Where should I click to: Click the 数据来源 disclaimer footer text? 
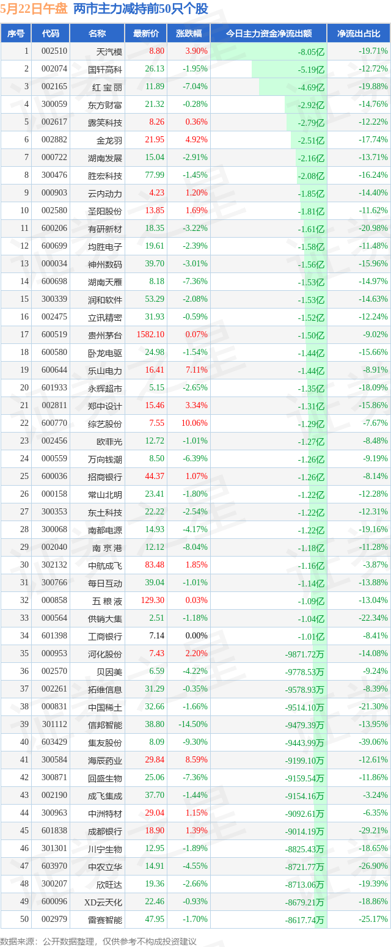tap(98, 941)
